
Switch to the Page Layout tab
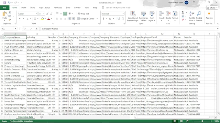[x=44, y=8]
